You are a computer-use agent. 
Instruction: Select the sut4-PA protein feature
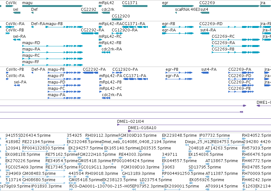click(x=205, y=73)
